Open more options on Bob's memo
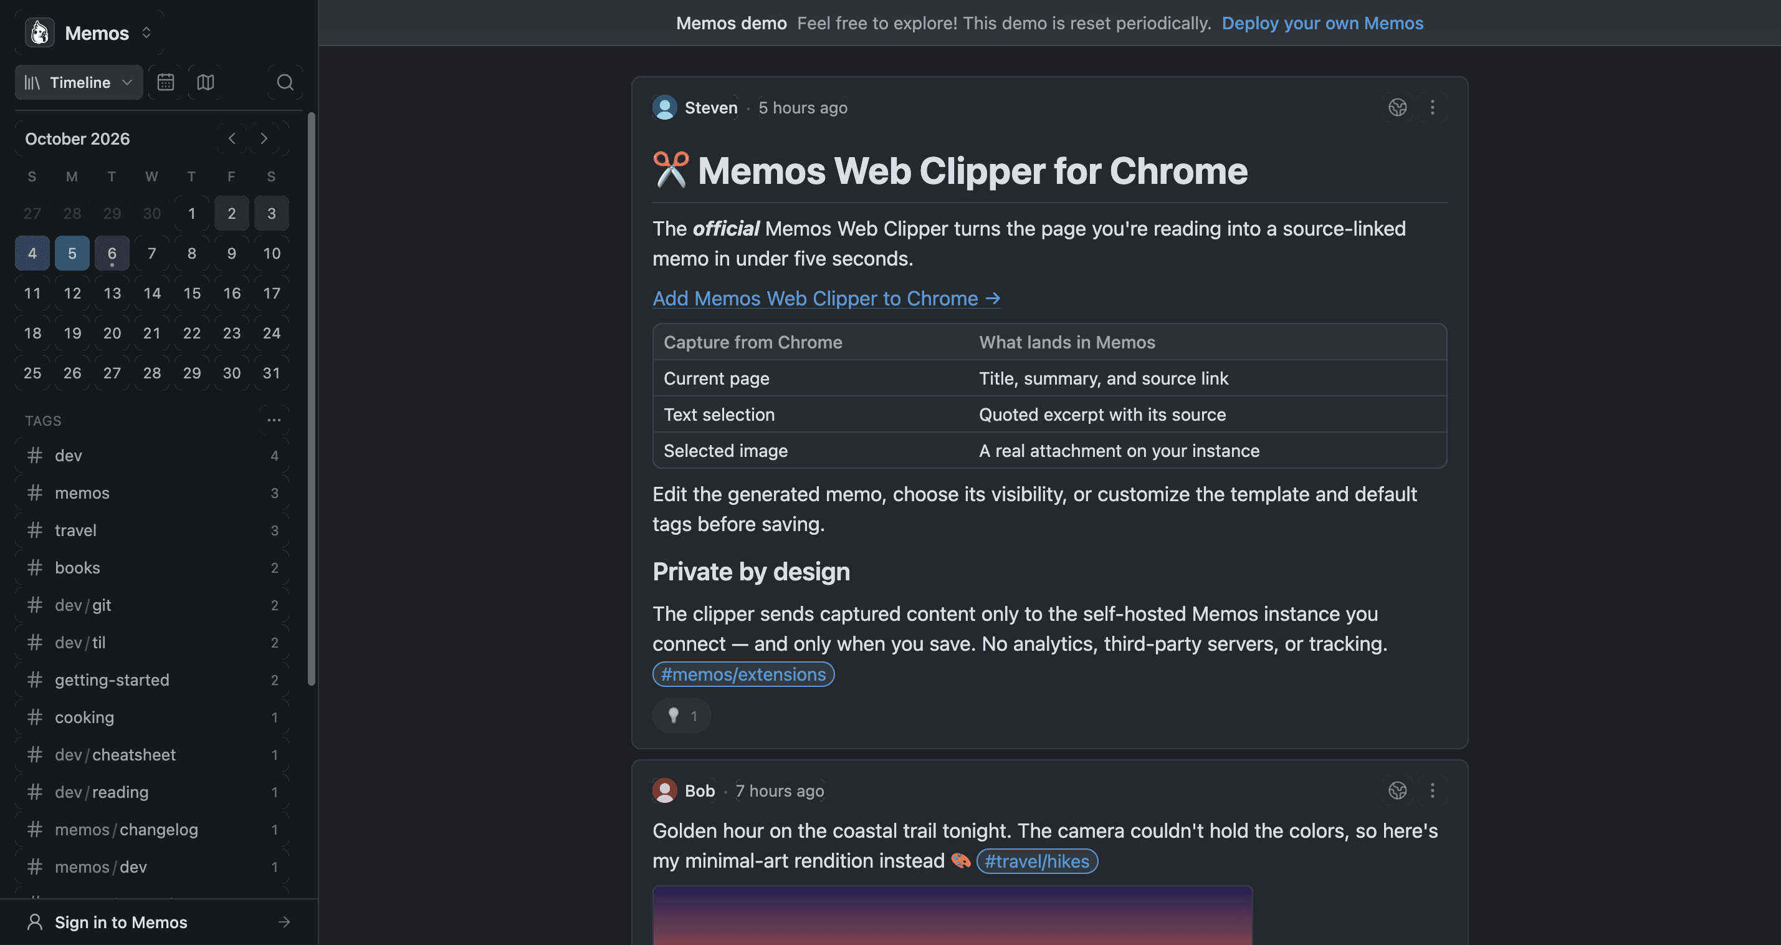The image size is (1781, 945). click(1432, 790)
